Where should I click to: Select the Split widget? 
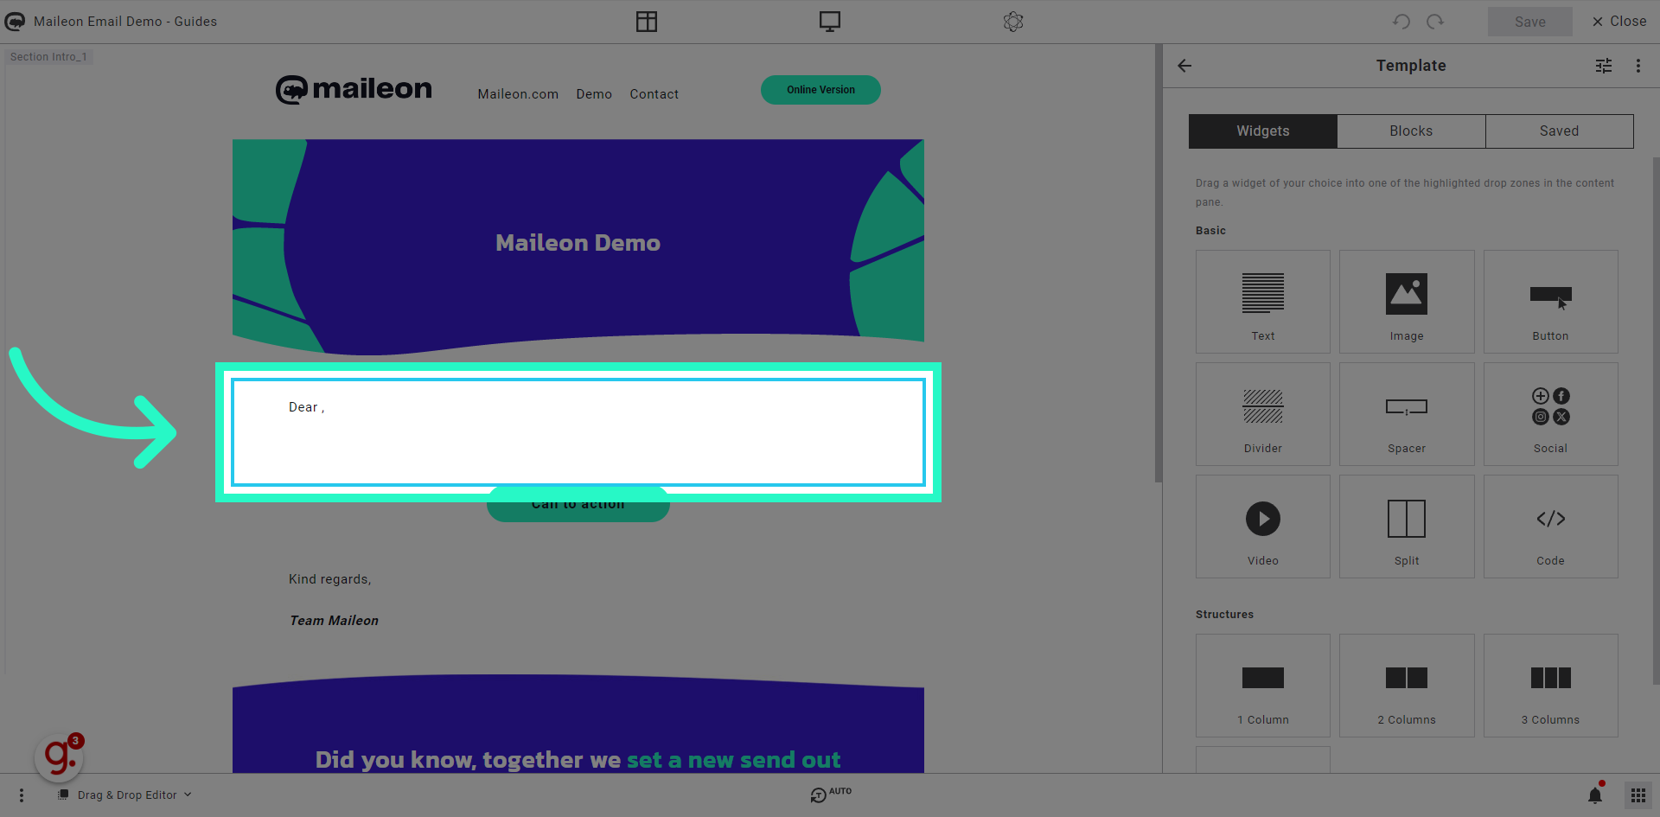[1407, 527]
